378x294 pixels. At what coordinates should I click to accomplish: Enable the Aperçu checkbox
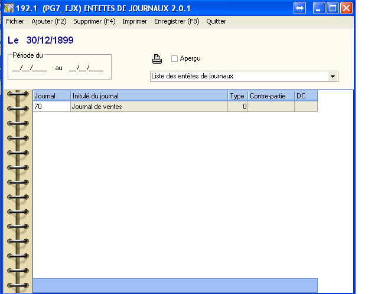click(x=174, y=59)
